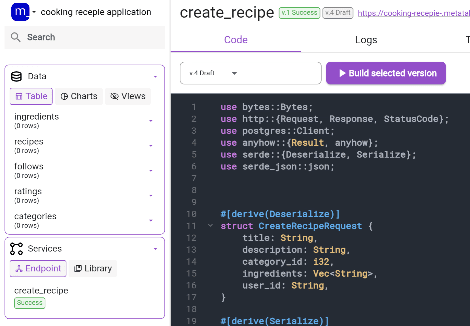This screenshot has width=470, height=326.
Task: Toggle Table view mode in Data panel
Action: (x=31, y=96)
